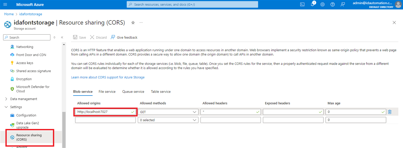The height and width of the screenshot is (148, 403).
Task: Open the '0 selected' methods dropdown
Action: coord(168,120)
